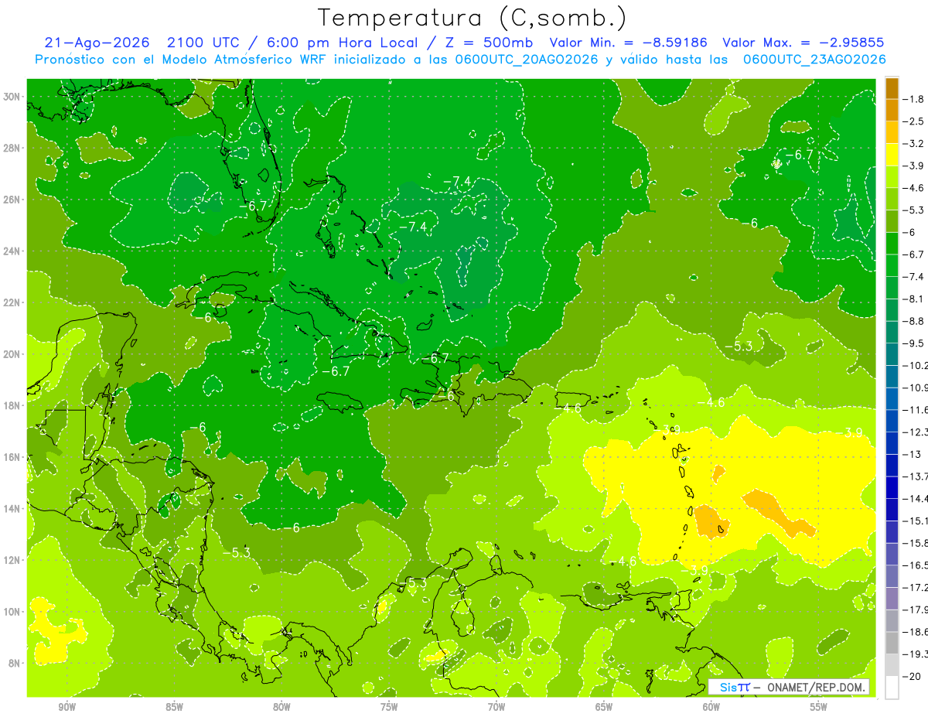This screenshot has width=928, height=717.
Task: Click the -19.3 colorbar scale label
Action: (916, 654)
